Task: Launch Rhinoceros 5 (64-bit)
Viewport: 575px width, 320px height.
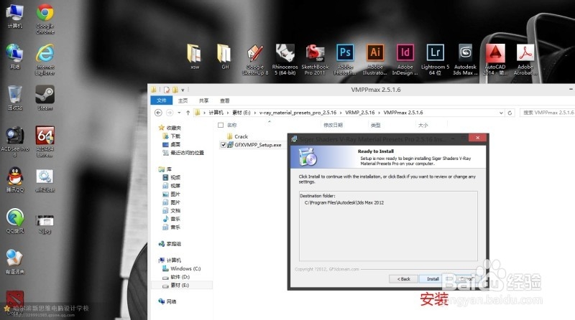Action: coord(285,60)
